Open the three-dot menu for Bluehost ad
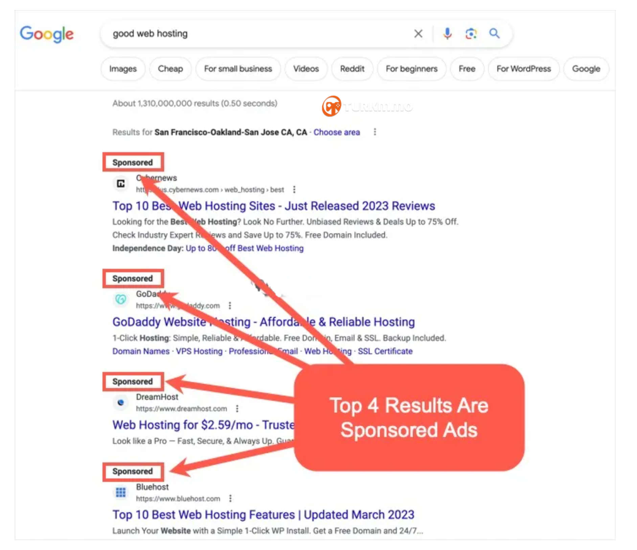The image size is (637, 550). 230,498
